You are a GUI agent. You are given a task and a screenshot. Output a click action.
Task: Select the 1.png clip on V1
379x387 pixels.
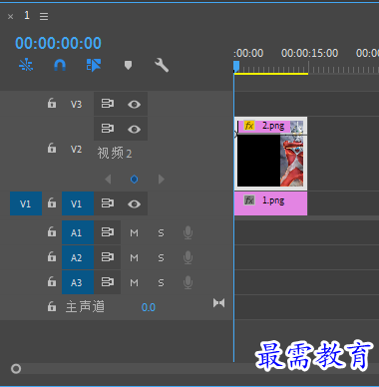(x=270, y=203)
